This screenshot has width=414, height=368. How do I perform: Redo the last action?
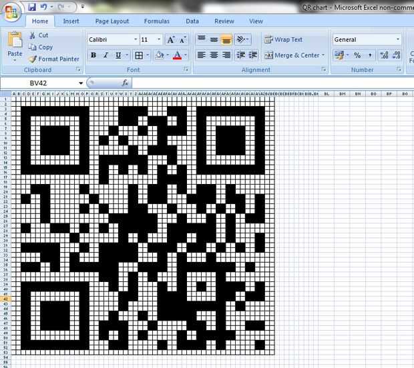click(61, 7)
